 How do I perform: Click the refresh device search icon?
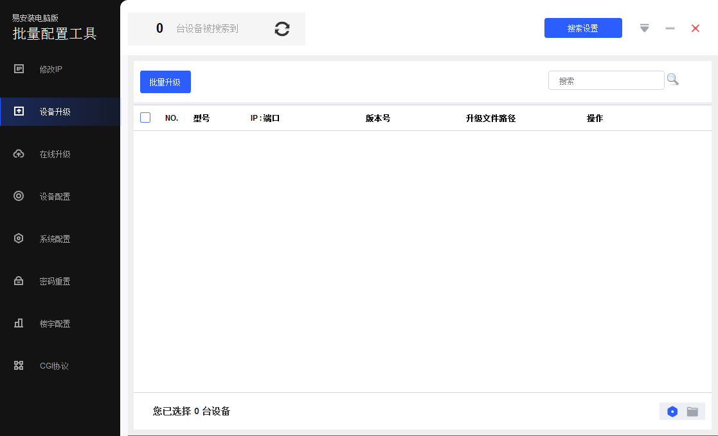282,29
